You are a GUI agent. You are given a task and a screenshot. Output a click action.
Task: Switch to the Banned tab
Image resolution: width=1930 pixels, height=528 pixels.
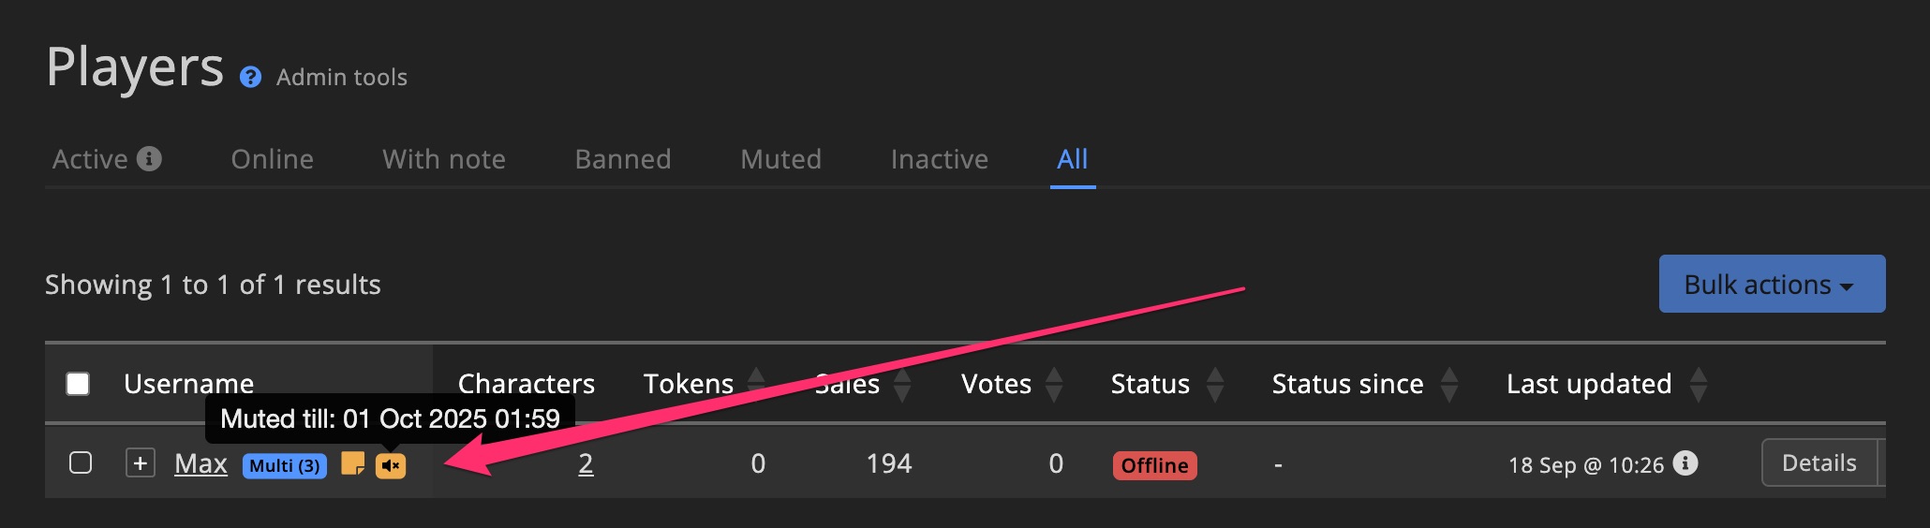tap(623, 159)
